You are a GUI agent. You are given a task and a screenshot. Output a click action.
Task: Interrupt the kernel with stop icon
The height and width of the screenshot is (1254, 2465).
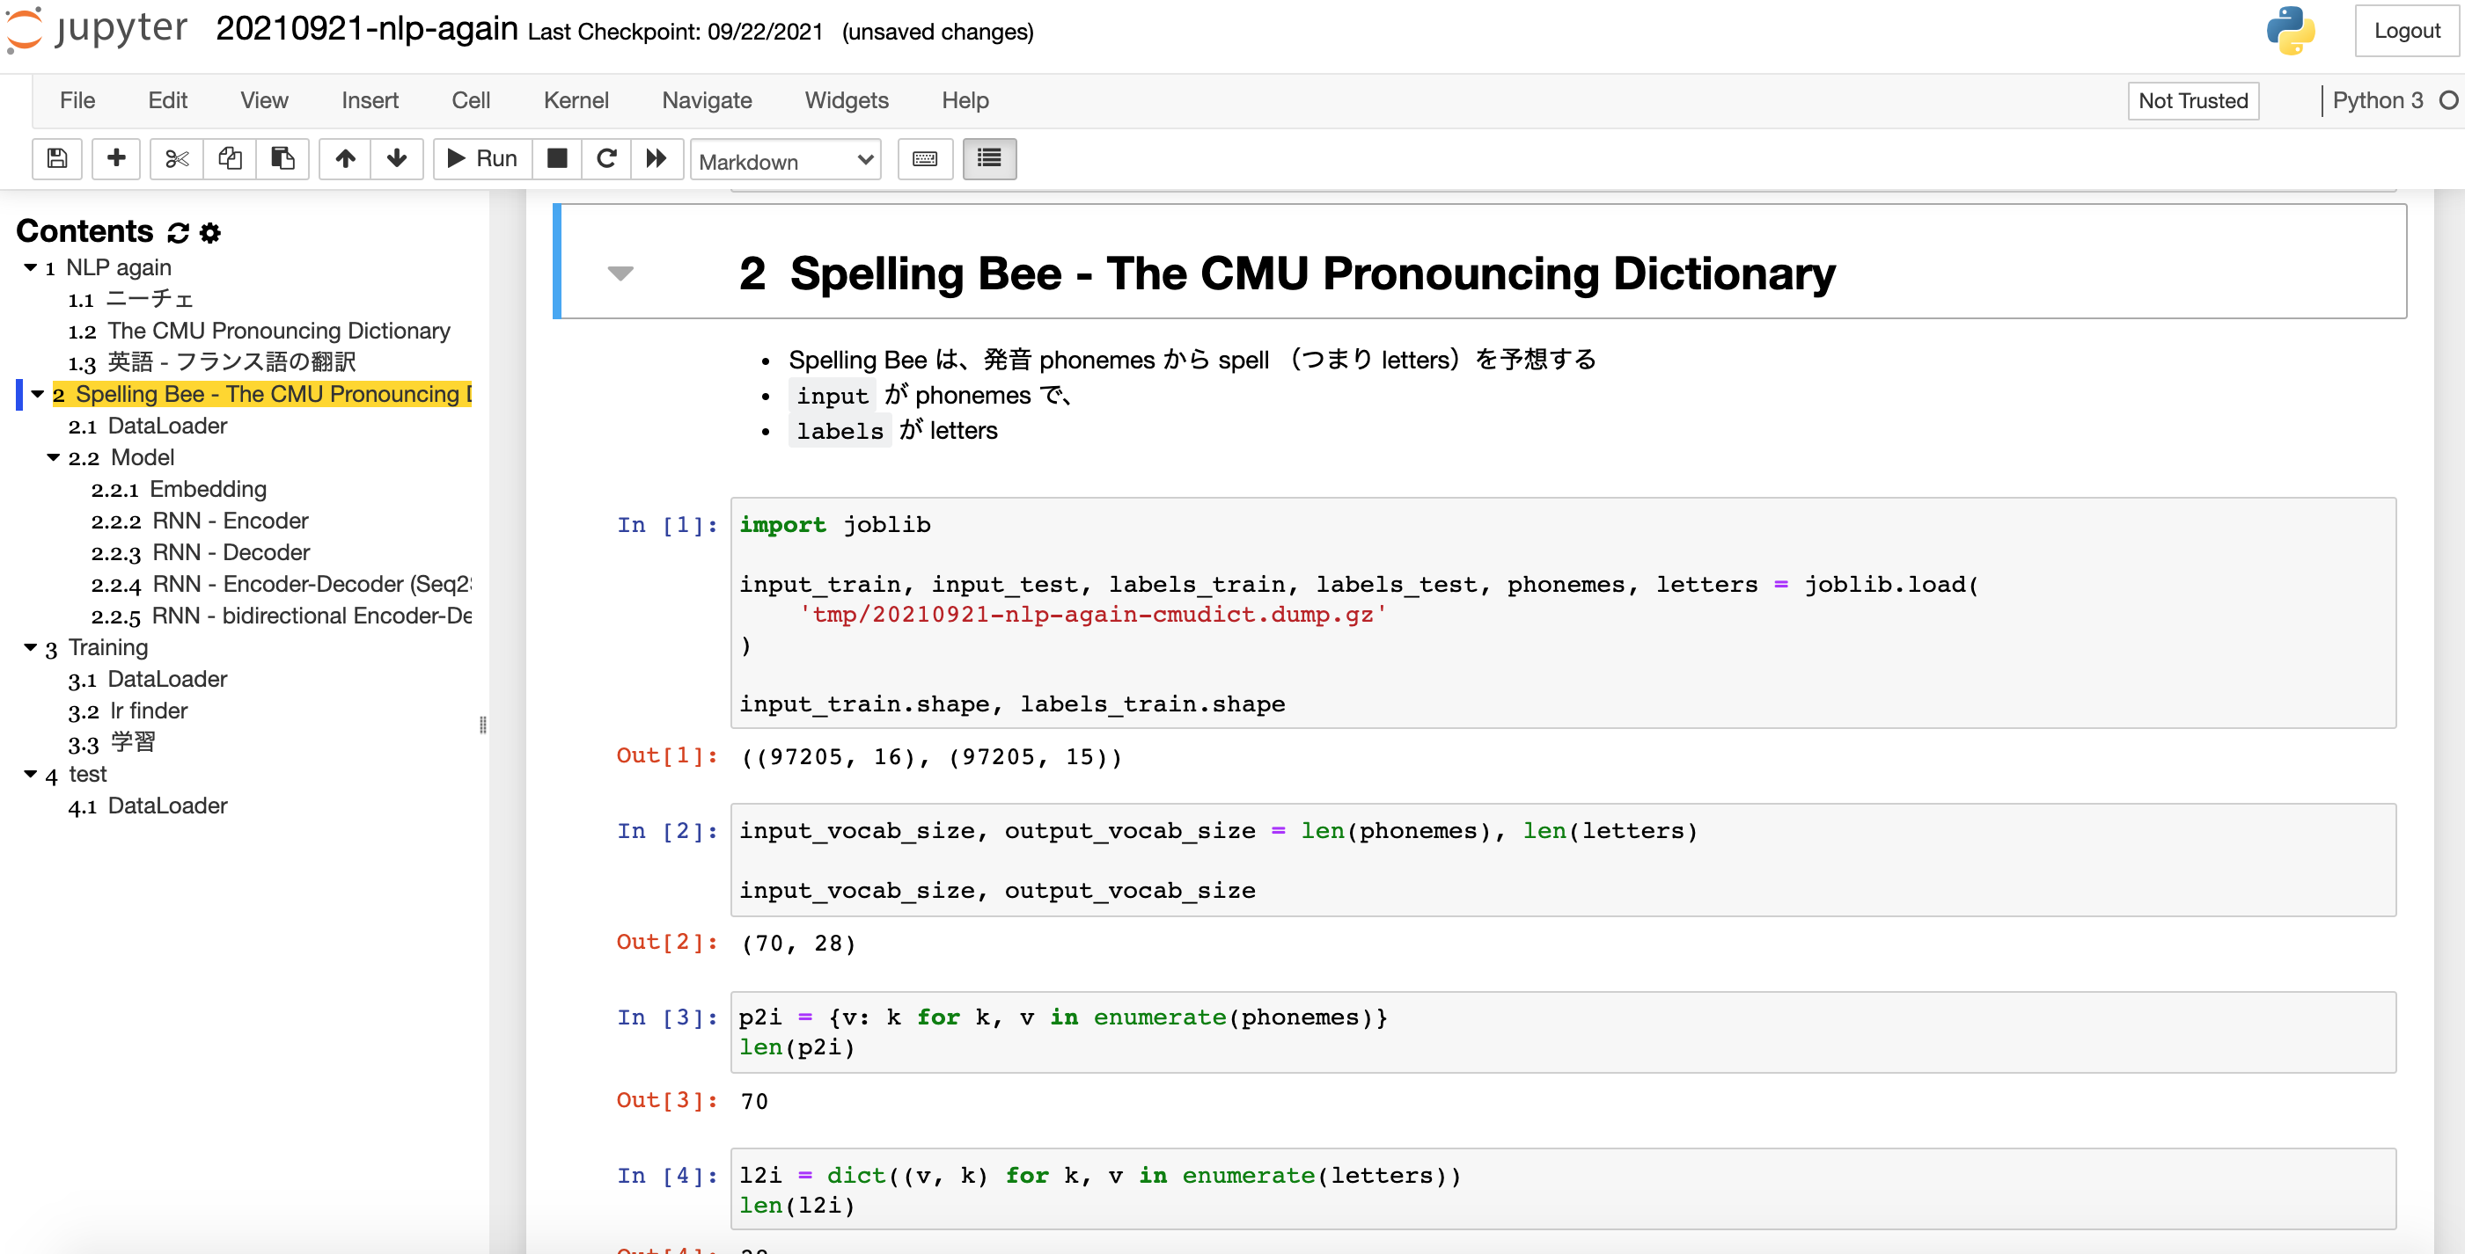point(557,159)
